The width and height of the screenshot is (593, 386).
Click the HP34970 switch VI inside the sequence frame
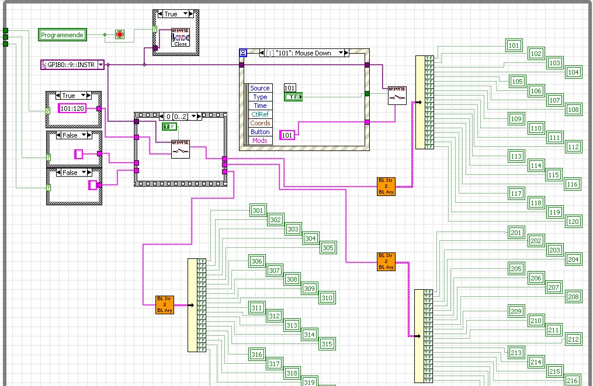point(181,149)
